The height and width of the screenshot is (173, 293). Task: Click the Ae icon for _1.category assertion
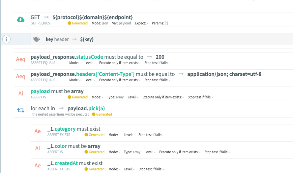38,131
